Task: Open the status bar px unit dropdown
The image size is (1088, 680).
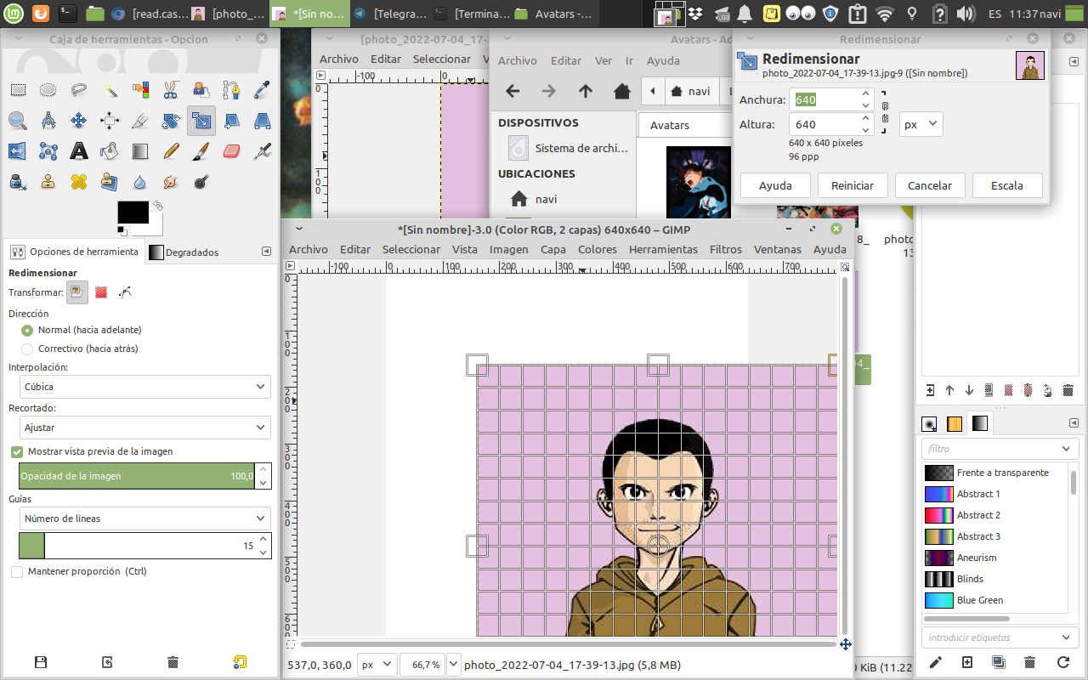Action: [x=377, y=665]
